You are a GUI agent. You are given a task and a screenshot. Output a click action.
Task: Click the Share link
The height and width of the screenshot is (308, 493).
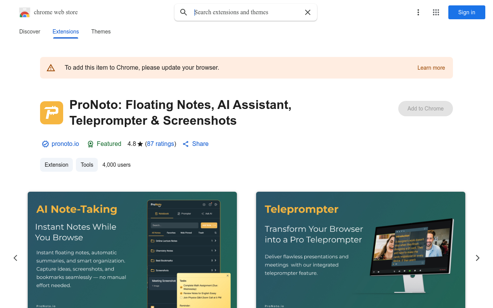[196, 144]
